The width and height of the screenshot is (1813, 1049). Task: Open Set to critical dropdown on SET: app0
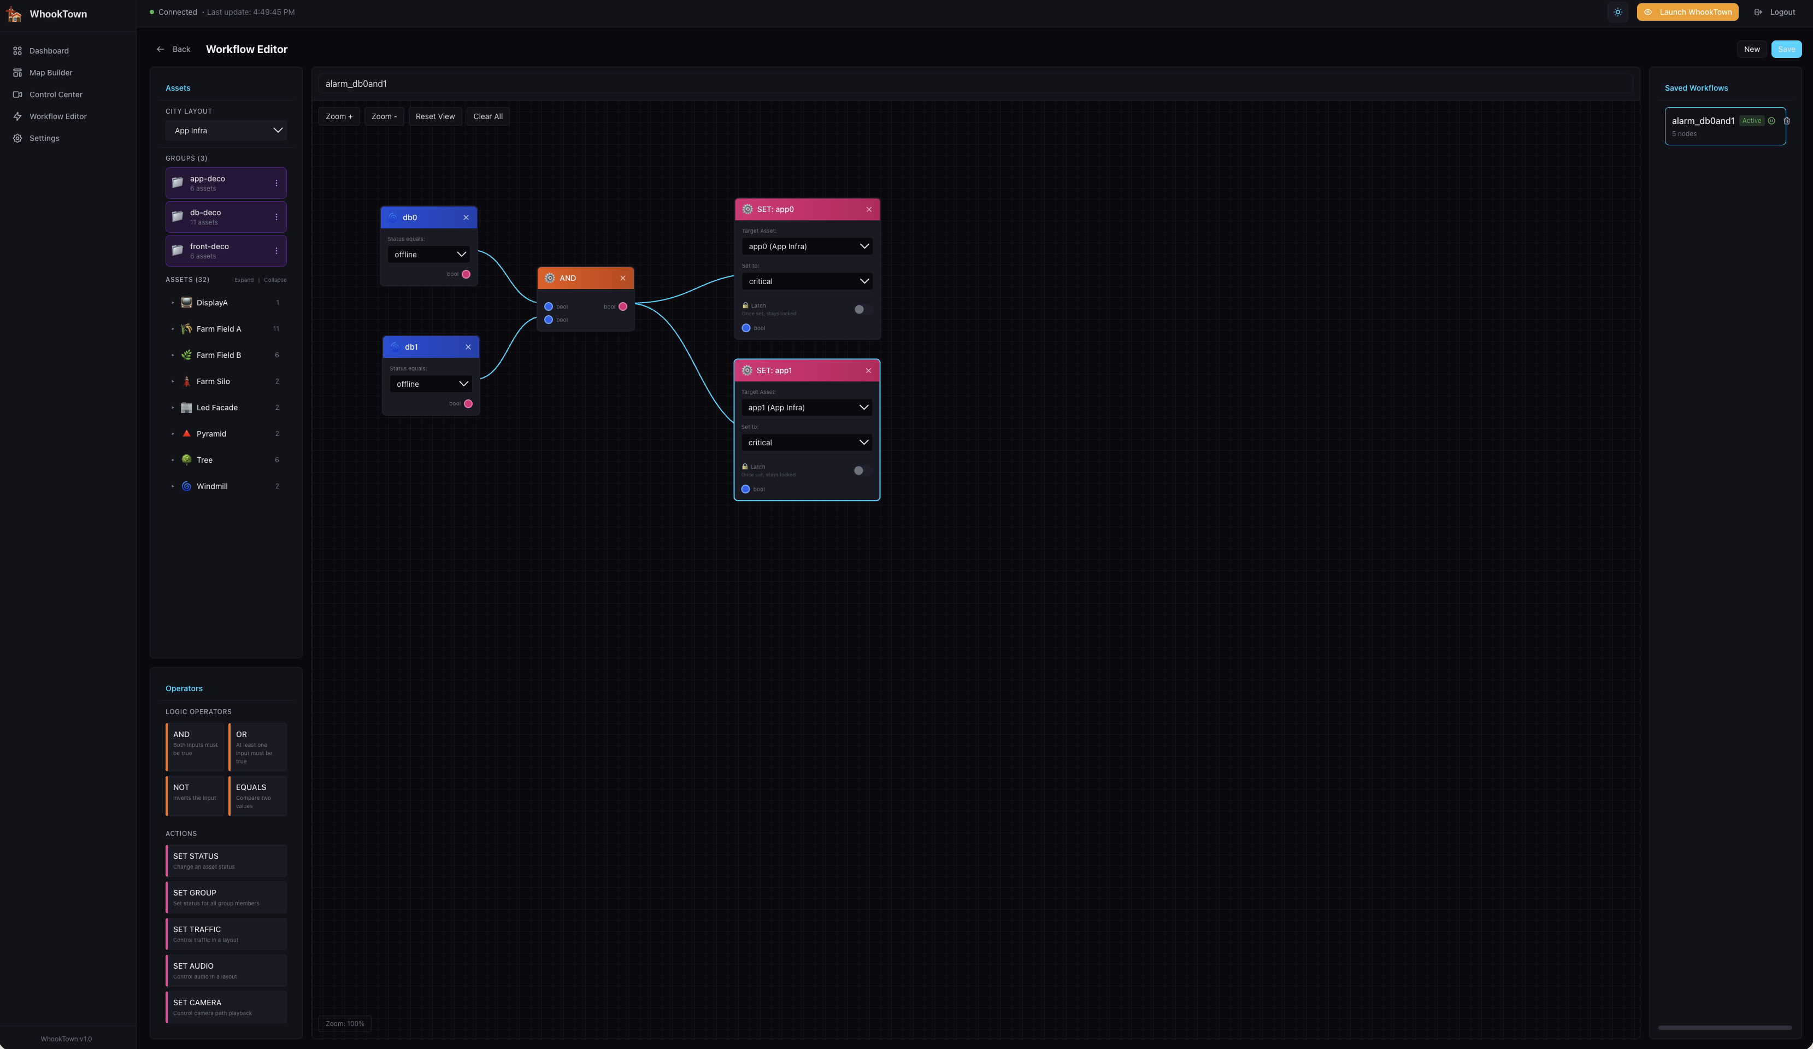(x=807, y=281)
